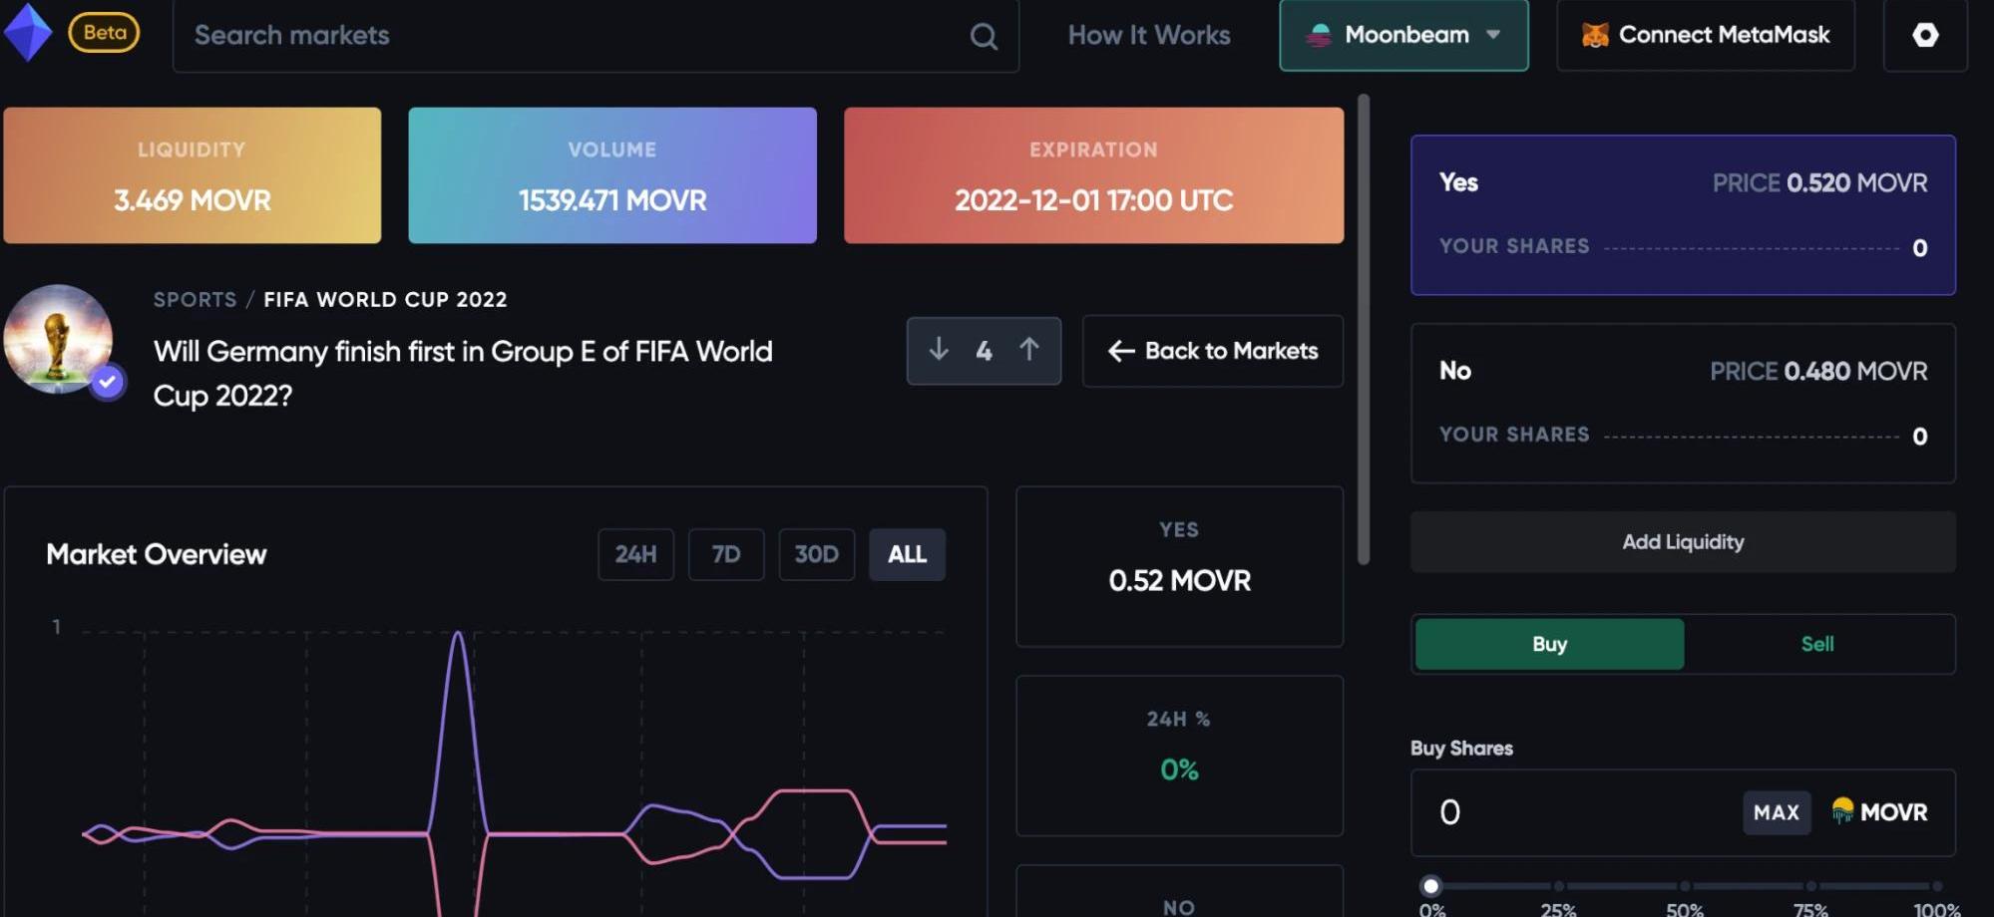Select the 7D chart range
The image size is (1994, 917).
[x=725, y=554]
